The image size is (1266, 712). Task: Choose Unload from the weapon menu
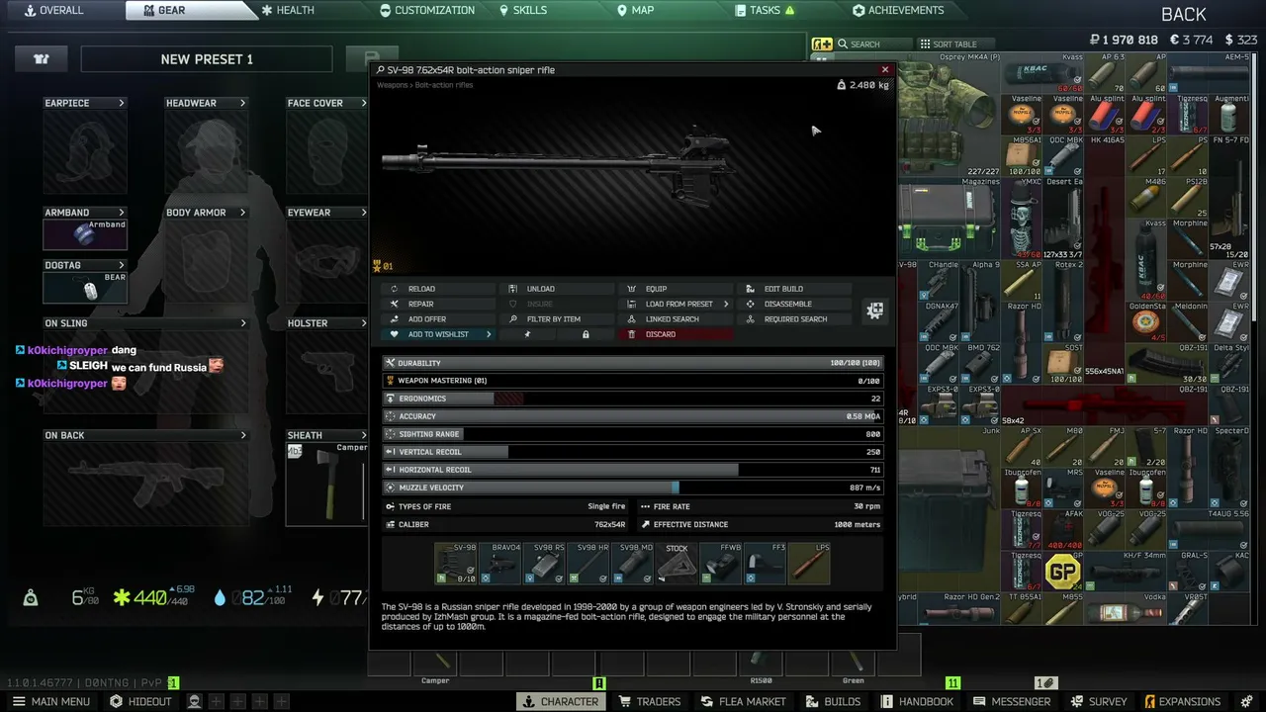(558, 289)
